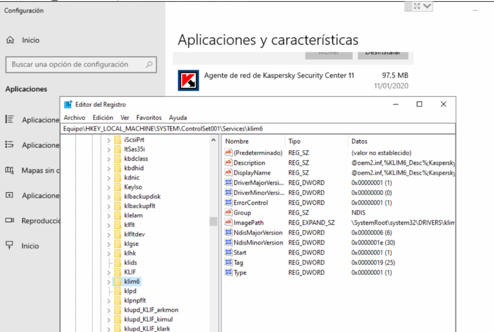Click the Kaspersky Network Agent app icon
Screen dimensions: 494x332
click(188, 80)
